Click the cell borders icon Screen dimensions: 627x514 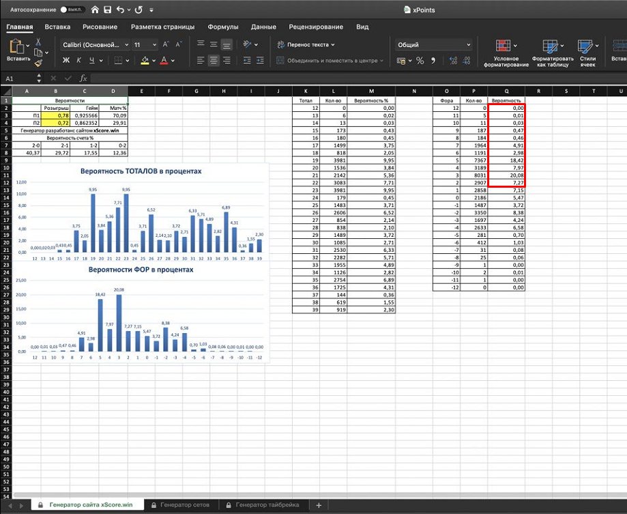click(118, 60)
